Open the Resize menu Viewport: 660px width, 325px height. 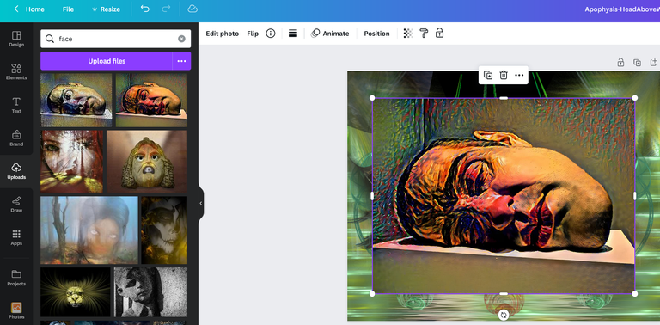pos(105,9)
